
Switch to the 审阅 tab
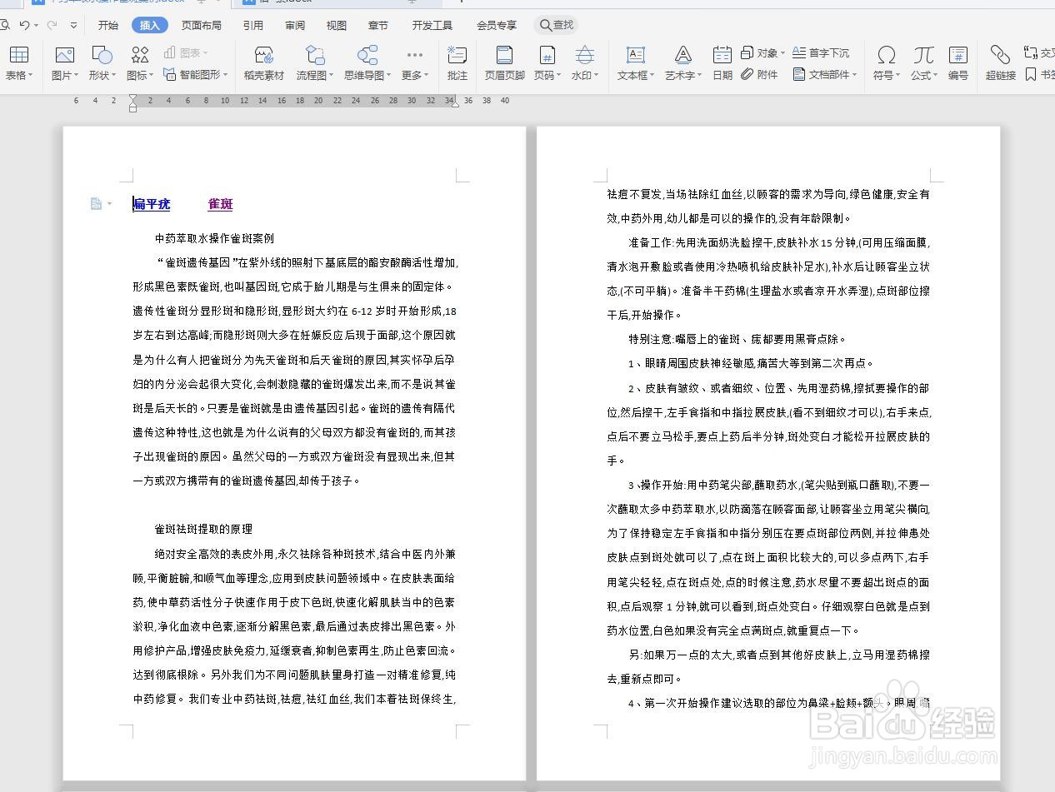295,25
